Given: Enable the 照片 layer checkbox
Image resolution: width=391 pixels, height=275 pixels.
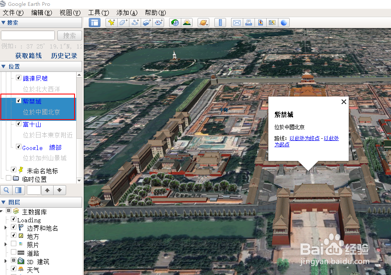Looking at the screenshot, I should pyautogui.click(x=14, y=244).
